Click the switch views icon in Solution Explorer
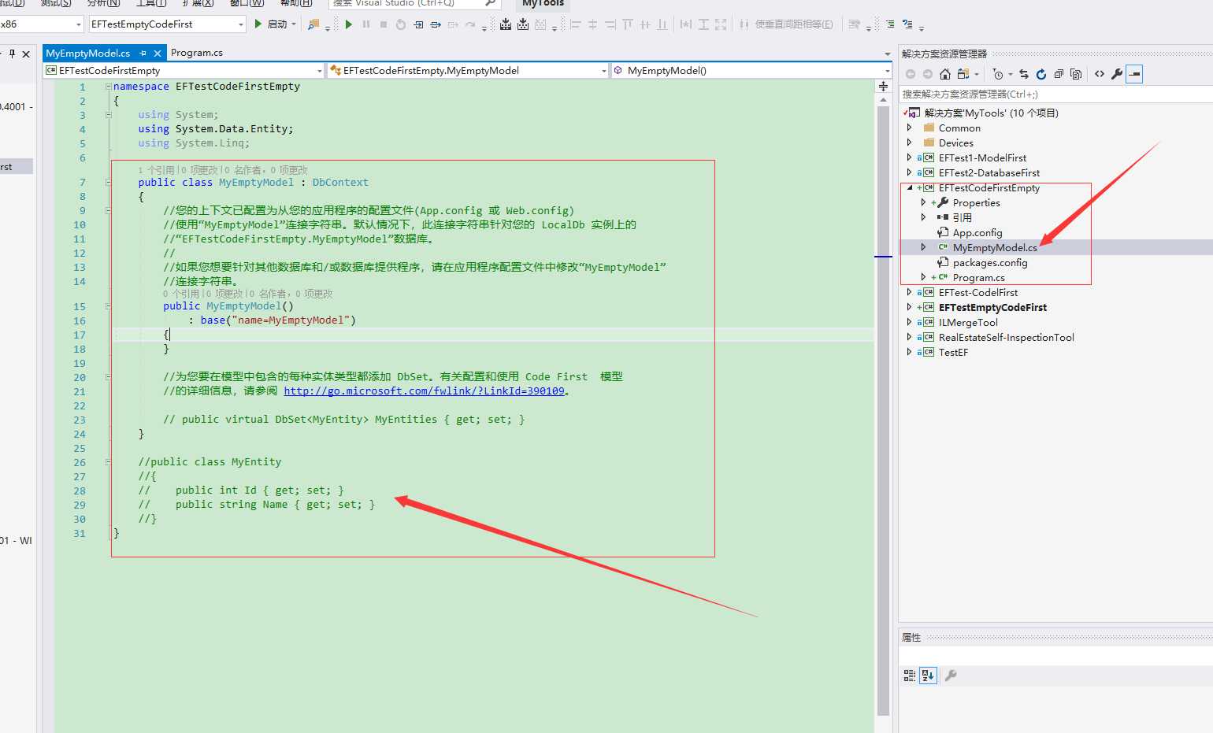 [x=963, y=74]
